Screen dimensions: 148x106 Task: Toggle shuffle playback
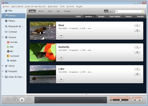pyautogui.click(x=135, y=100)
